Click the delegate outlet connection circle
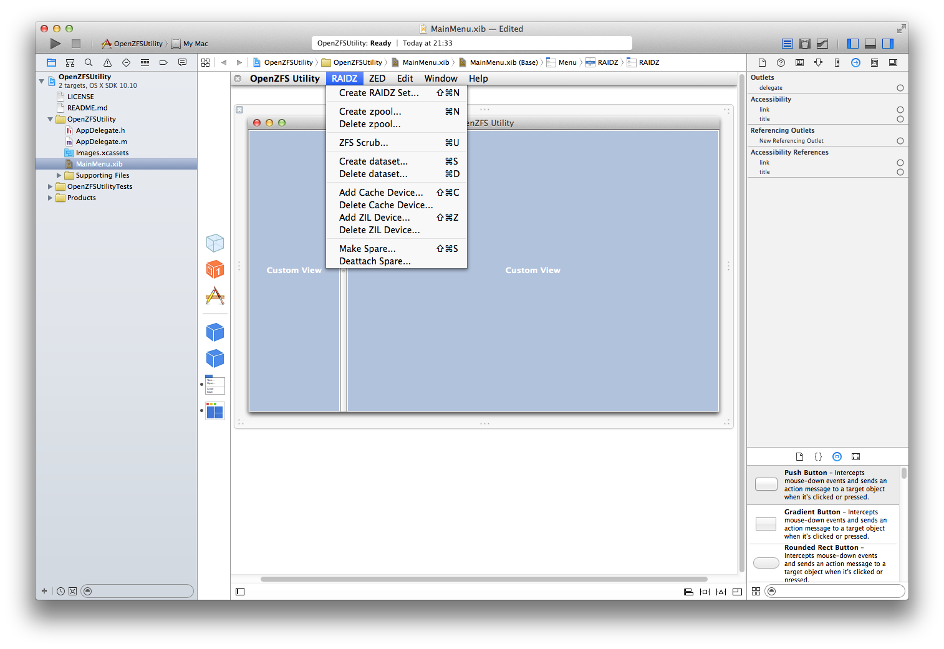Screen dimensions: 944x649 900,88
